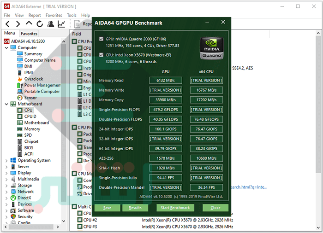Select the Summary item under Computer
Viewport: 323px width, 233px height.
coord(33,54)
